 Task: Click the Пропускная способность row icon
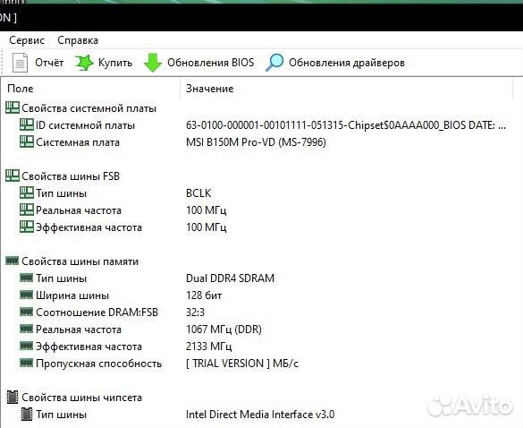[x=27, y=363]
